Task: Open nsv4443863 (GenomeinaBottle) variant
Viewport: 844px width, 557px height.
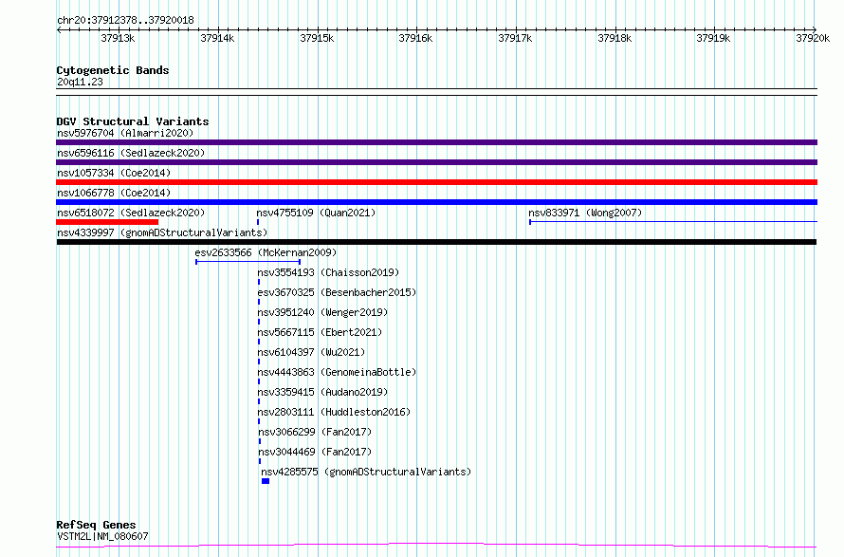Action: [337, 372]
